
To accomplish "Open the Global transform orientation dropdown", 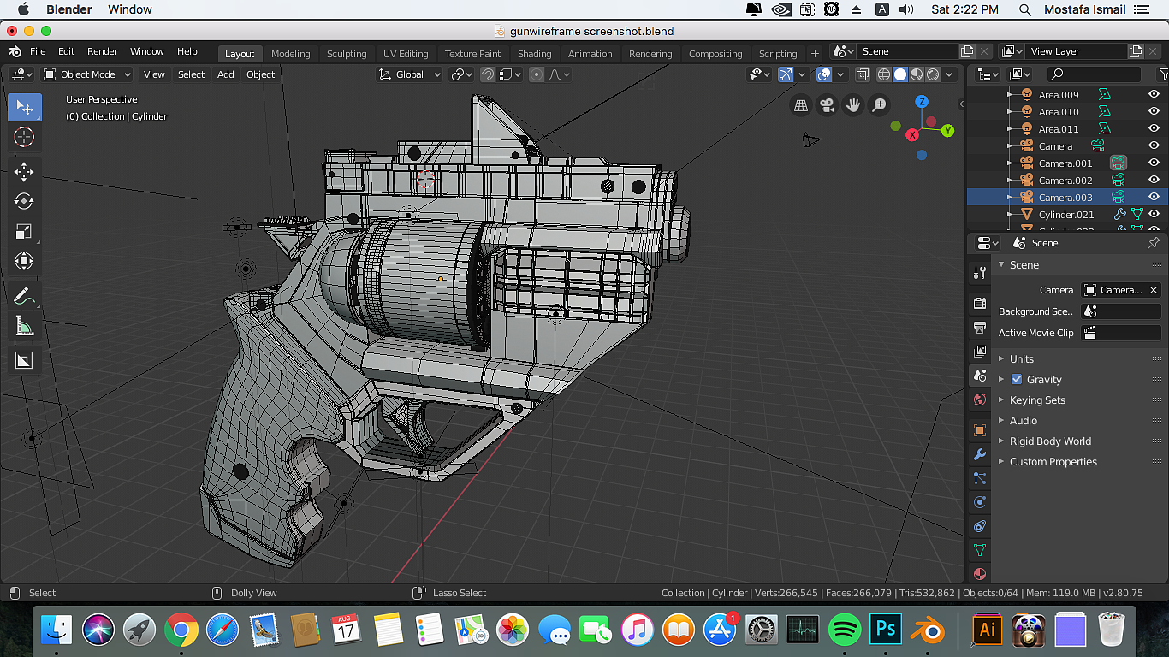I will [x=410, y=74].
